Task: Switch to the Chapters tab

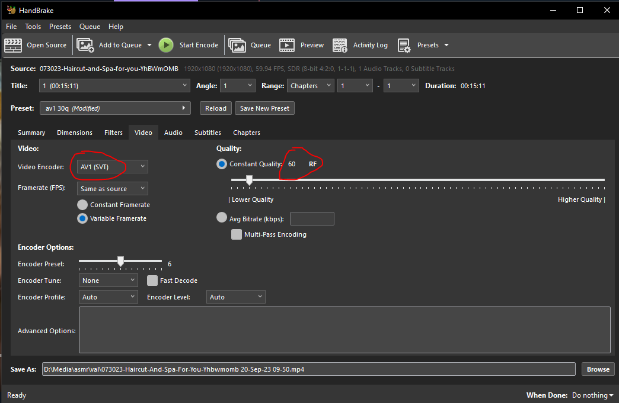Action: tap(246, 133)
